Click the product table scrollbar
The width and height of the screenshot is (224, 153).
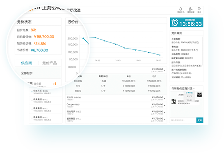pos(166,80)
